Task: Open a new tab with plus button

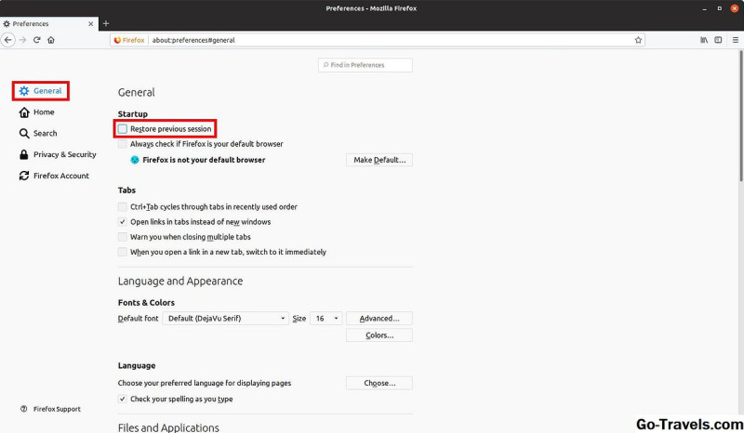Action: (x=106, y=23)
